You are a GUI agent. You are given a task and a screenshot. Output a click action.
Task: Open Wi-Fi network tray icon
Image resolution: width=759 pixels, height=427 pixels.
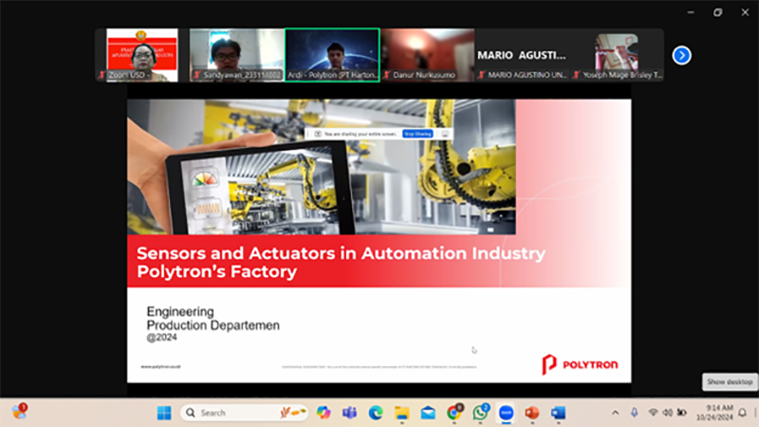[x=653, y=413]
